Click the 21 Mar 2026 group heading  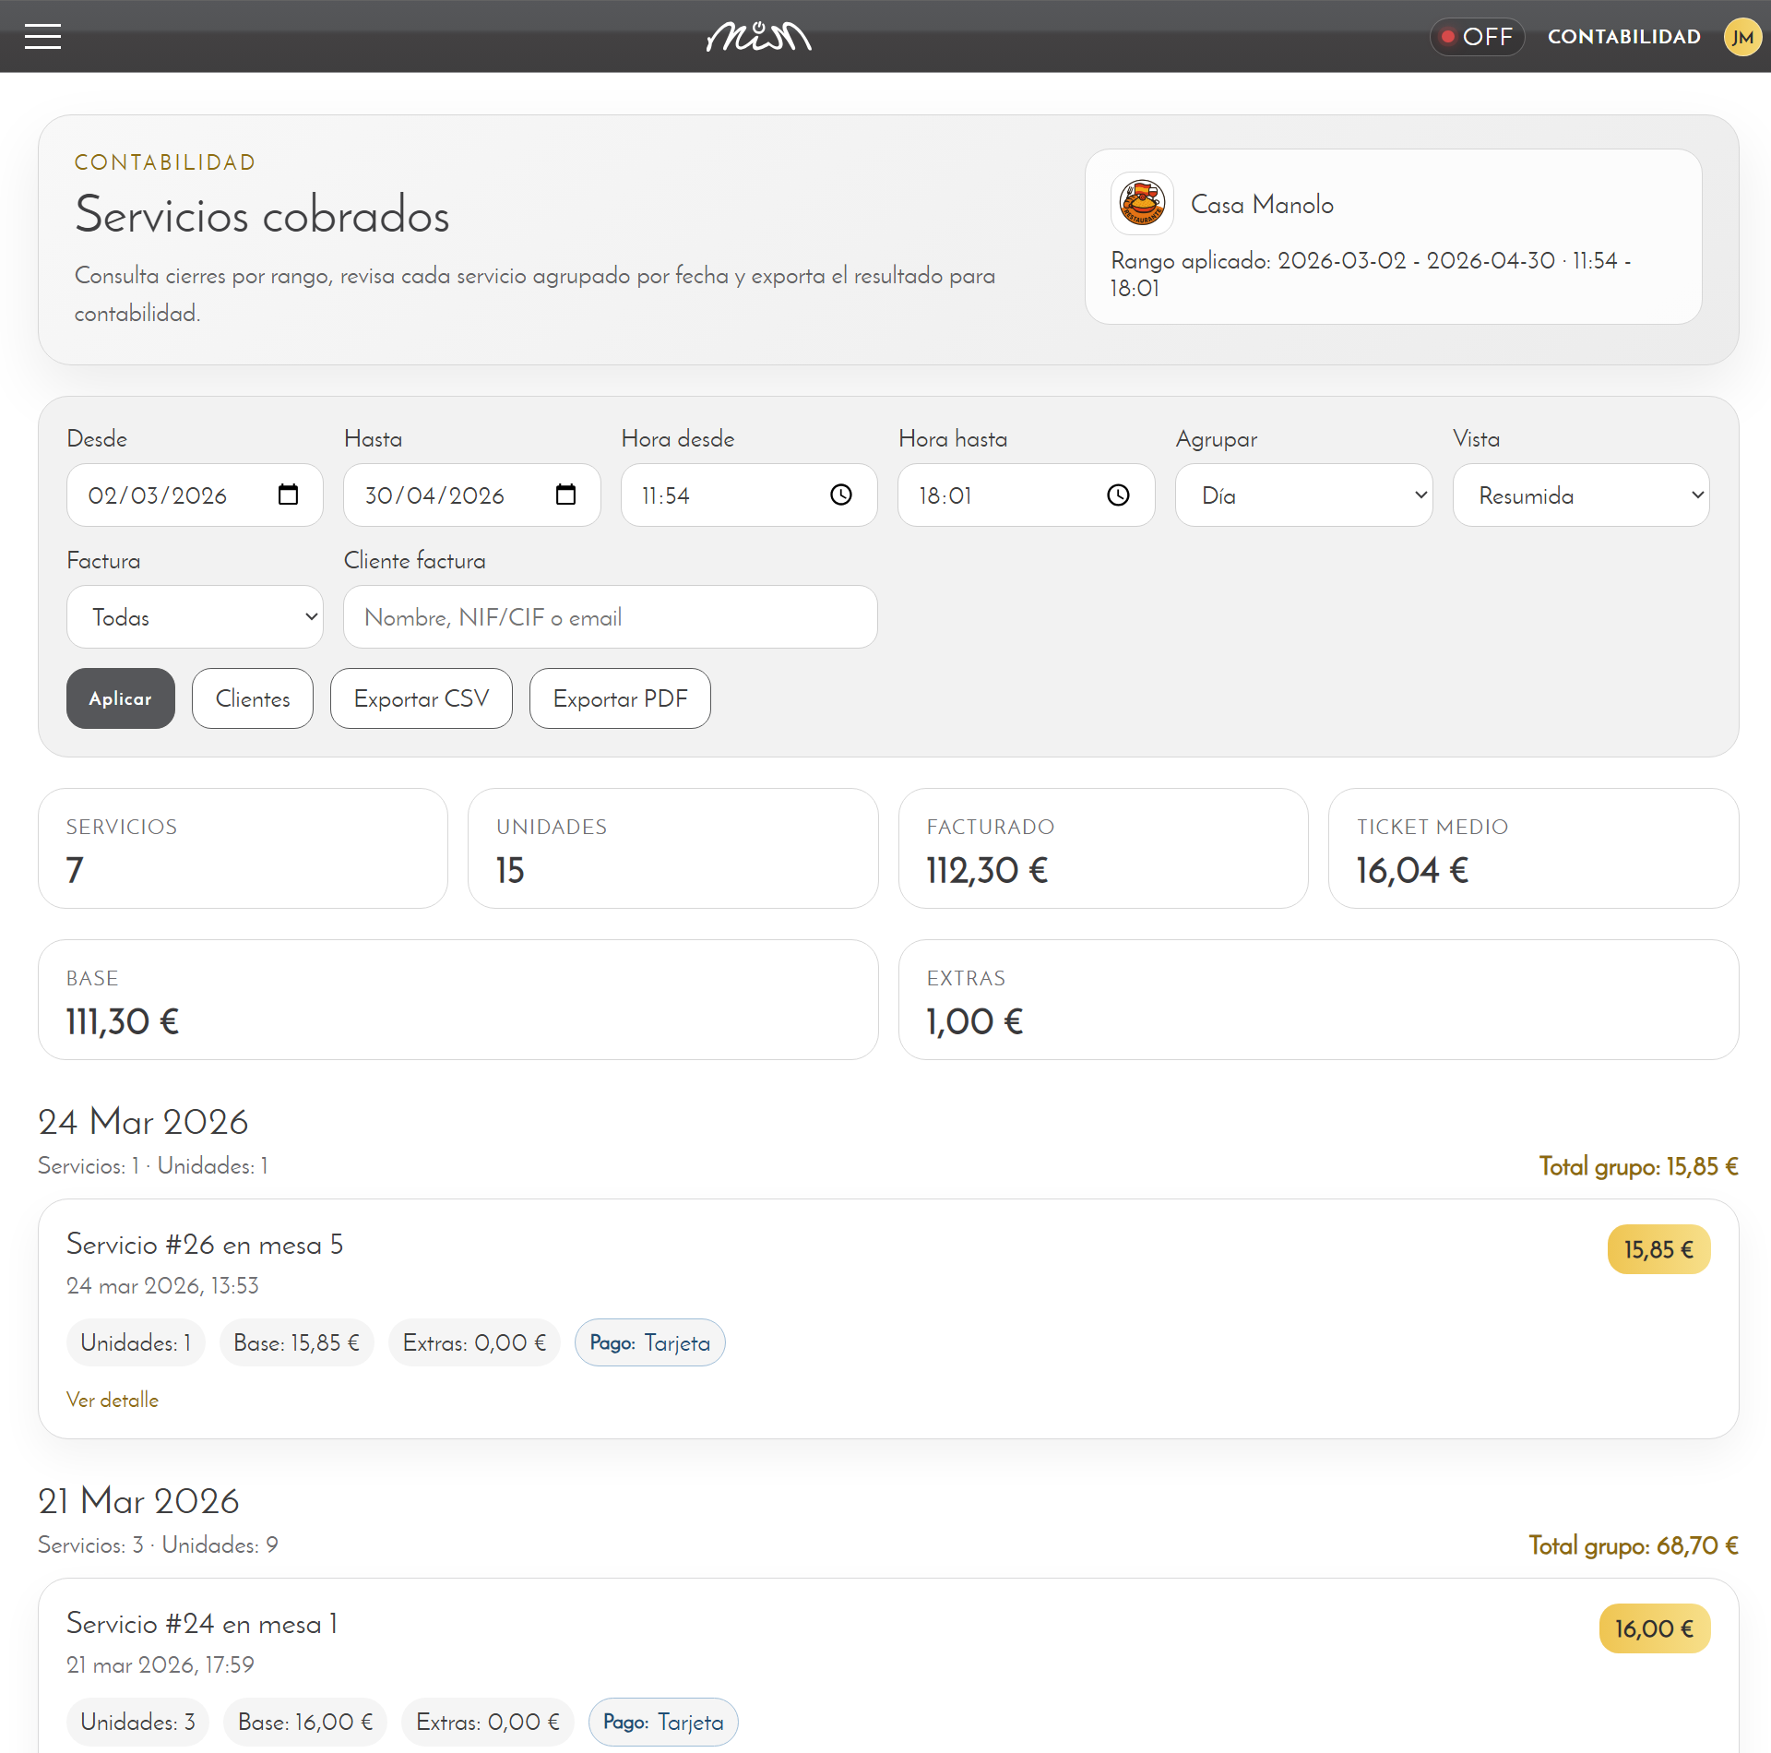(138, 1501)
